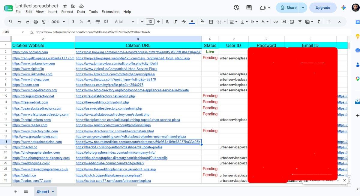
Task: Star the Untitled spreadsheet document
Action: click(65, 6)
